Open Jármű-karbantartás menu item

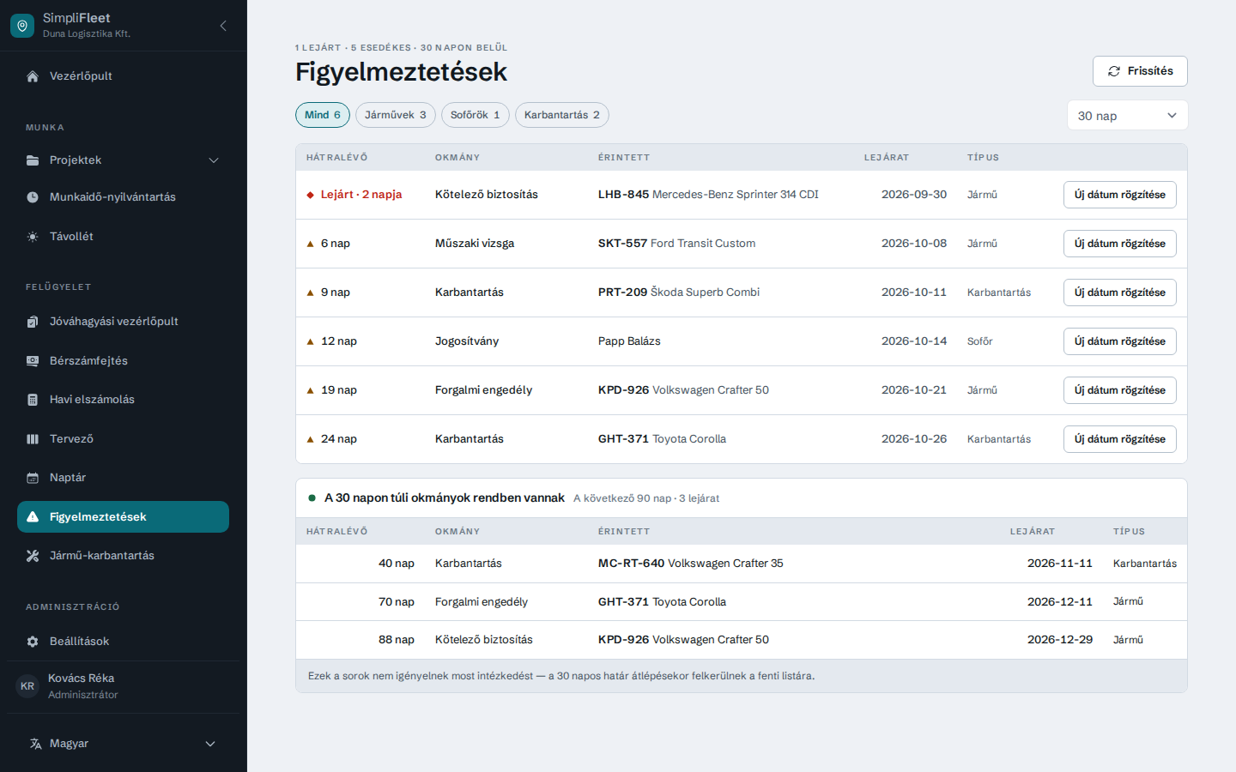click(124, 556)
